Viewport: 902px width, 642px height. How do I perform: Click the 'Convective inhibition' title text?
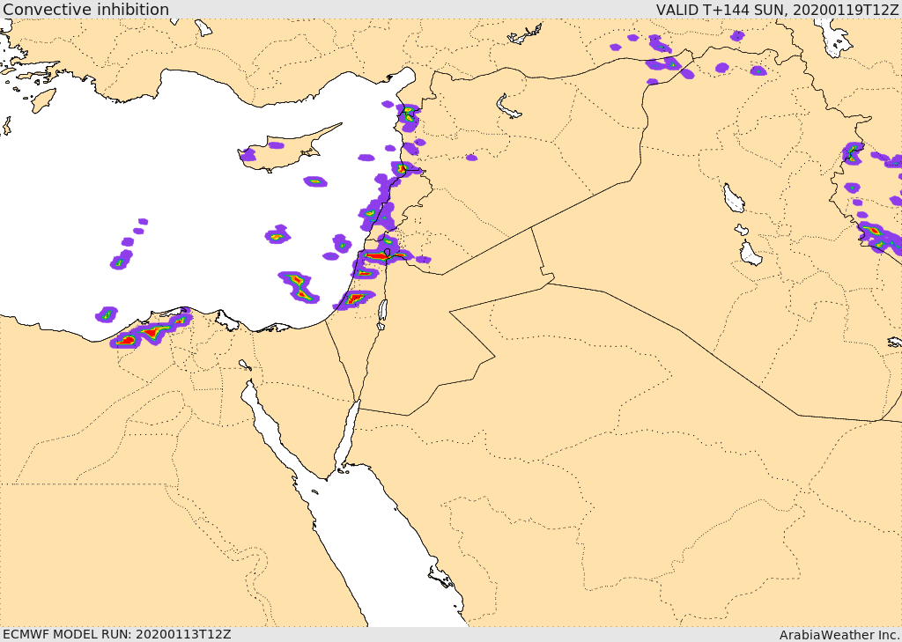coord(85,10)
